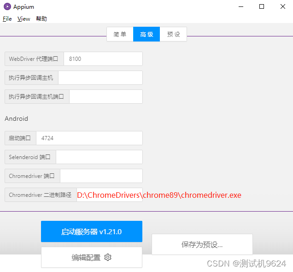Click the Chromedriver 二进制路径 label
Image resolution: width=293 pixels, height=272 pixels.
pos(40,195)
